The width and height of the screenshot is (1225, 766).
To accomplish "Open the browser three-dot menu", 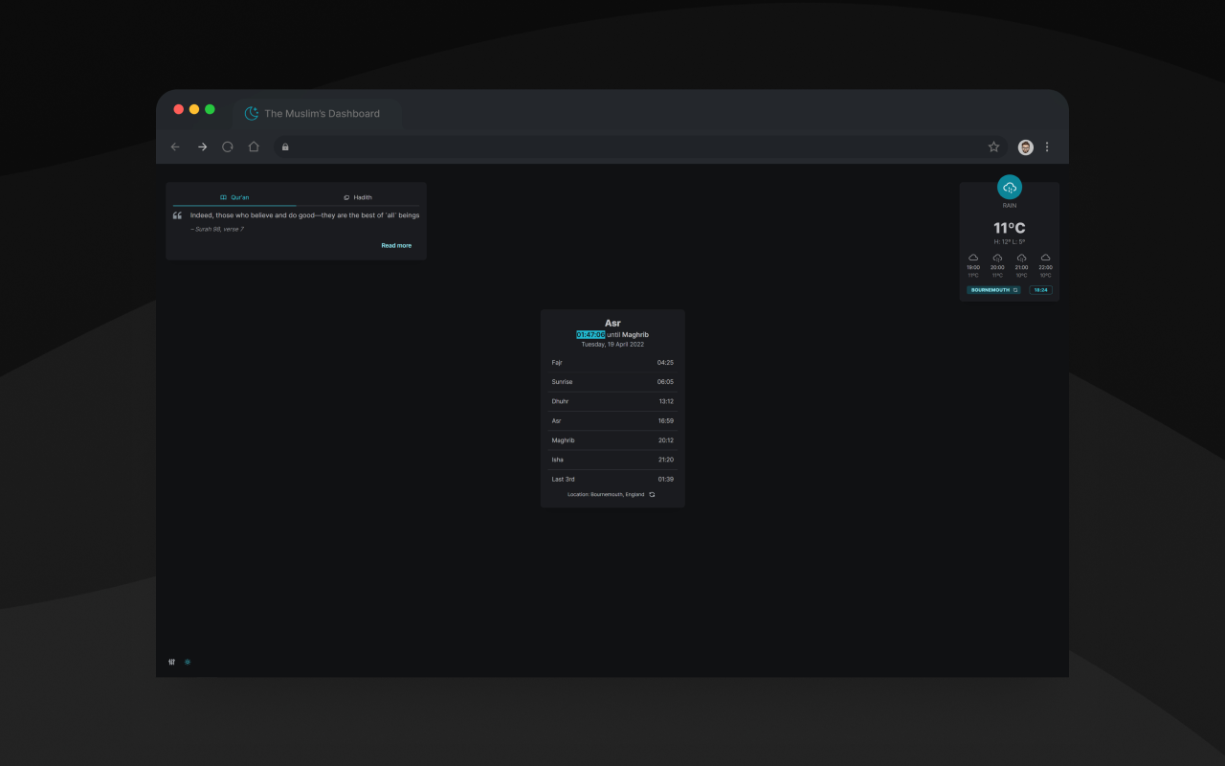I will [1047, 146].
